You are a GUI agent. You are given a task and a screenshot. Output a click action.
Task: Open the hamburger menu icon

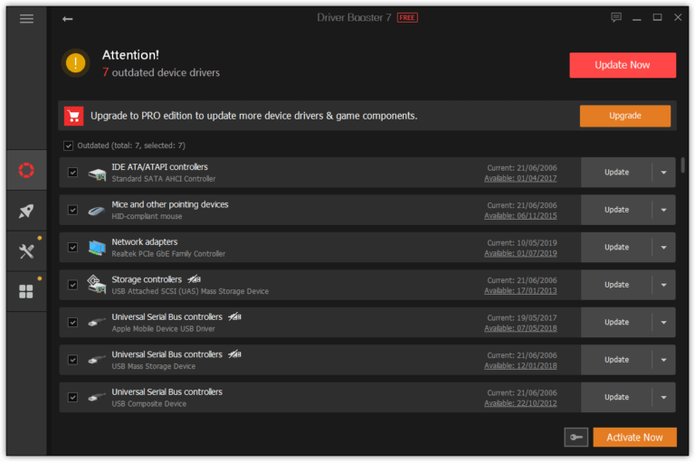pyautogui.click(x=26, y=18)
